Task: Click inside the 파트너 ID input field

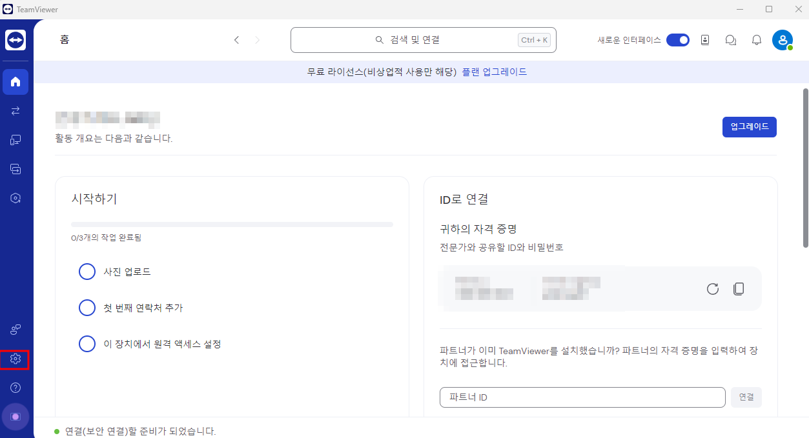Action: pos(581,397)
